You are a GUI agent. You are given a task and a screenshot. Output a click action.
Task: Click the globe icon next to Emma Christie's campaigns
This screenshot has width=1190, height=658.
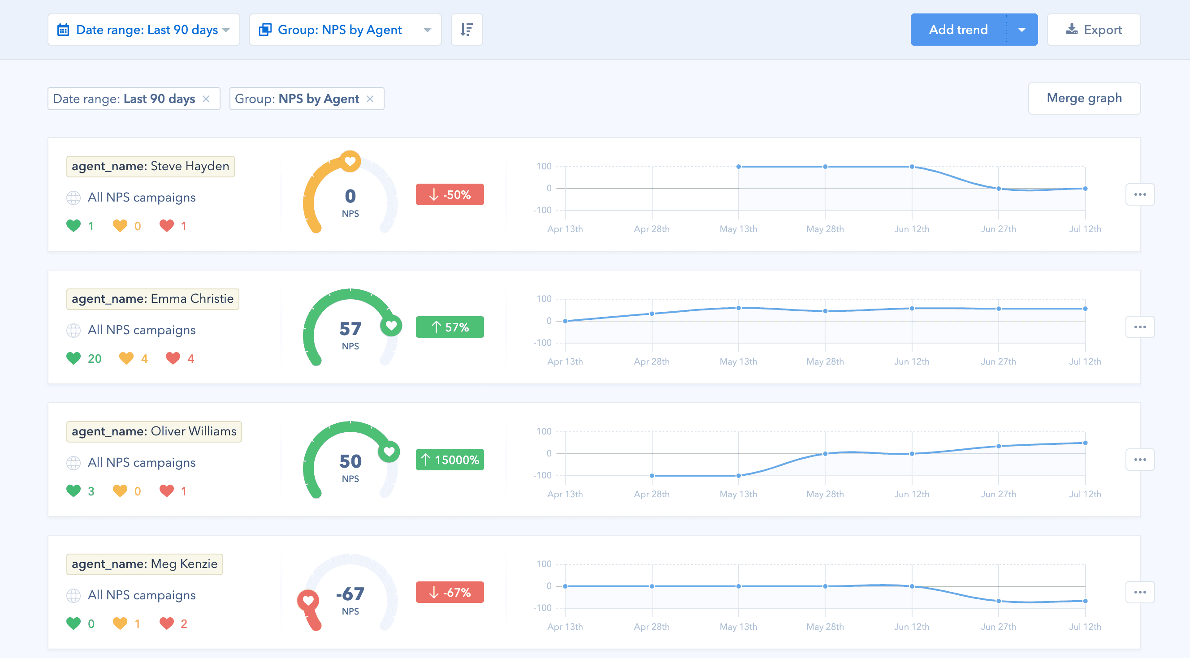(x=74, y=330)
